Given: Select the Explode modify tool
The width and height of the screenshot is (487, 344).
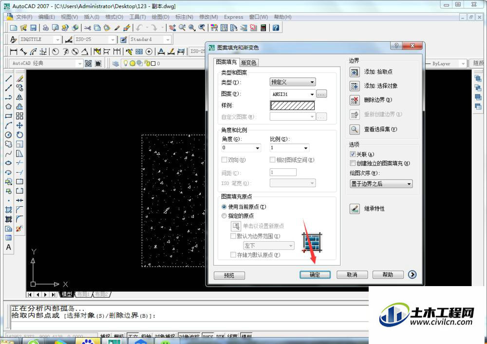Looking at the screenshot, I should coord(19,229).
